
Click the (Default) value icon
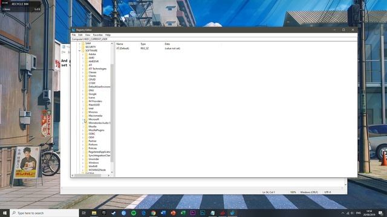click(x=118, y=48)
